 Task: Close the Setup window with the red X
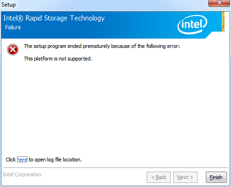(x=219, y=3)
